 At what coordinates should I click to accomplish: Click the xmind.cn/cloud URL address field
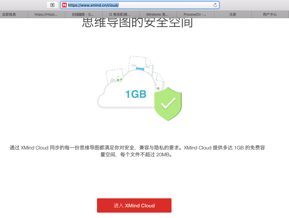tap(140, 5)
